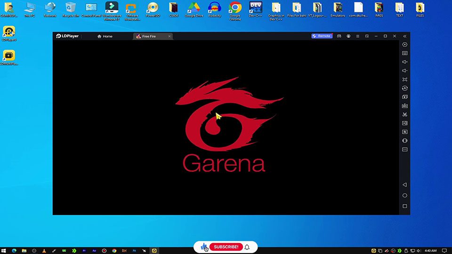Image resolution: width=452 pixels, height=254 pixels.
Task: Click the red SUBSCRIBE! button
Action: pos(226,247)
